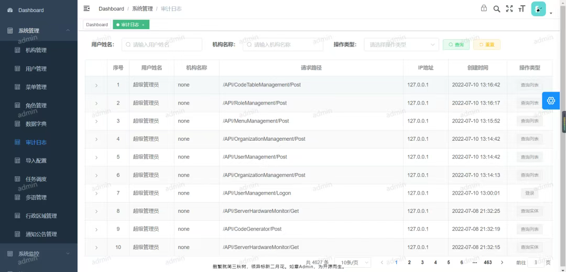Click the 审计日志 sidebar icon
This screenshot has width=566, height=272.
[17, 142]
